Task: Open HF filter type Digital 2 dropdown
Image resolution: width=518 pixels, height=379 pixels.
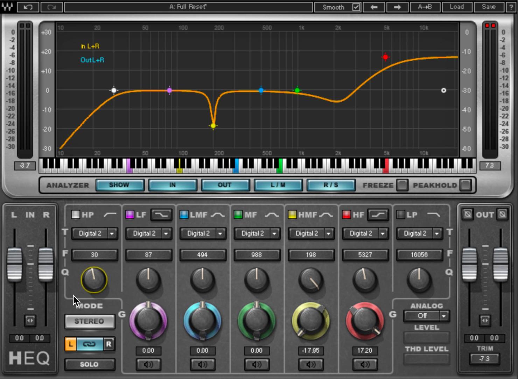Action: pos(365,234)
